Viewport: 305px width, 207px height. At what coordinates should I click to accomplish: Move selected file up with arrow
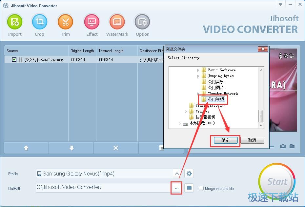(26, 148)
